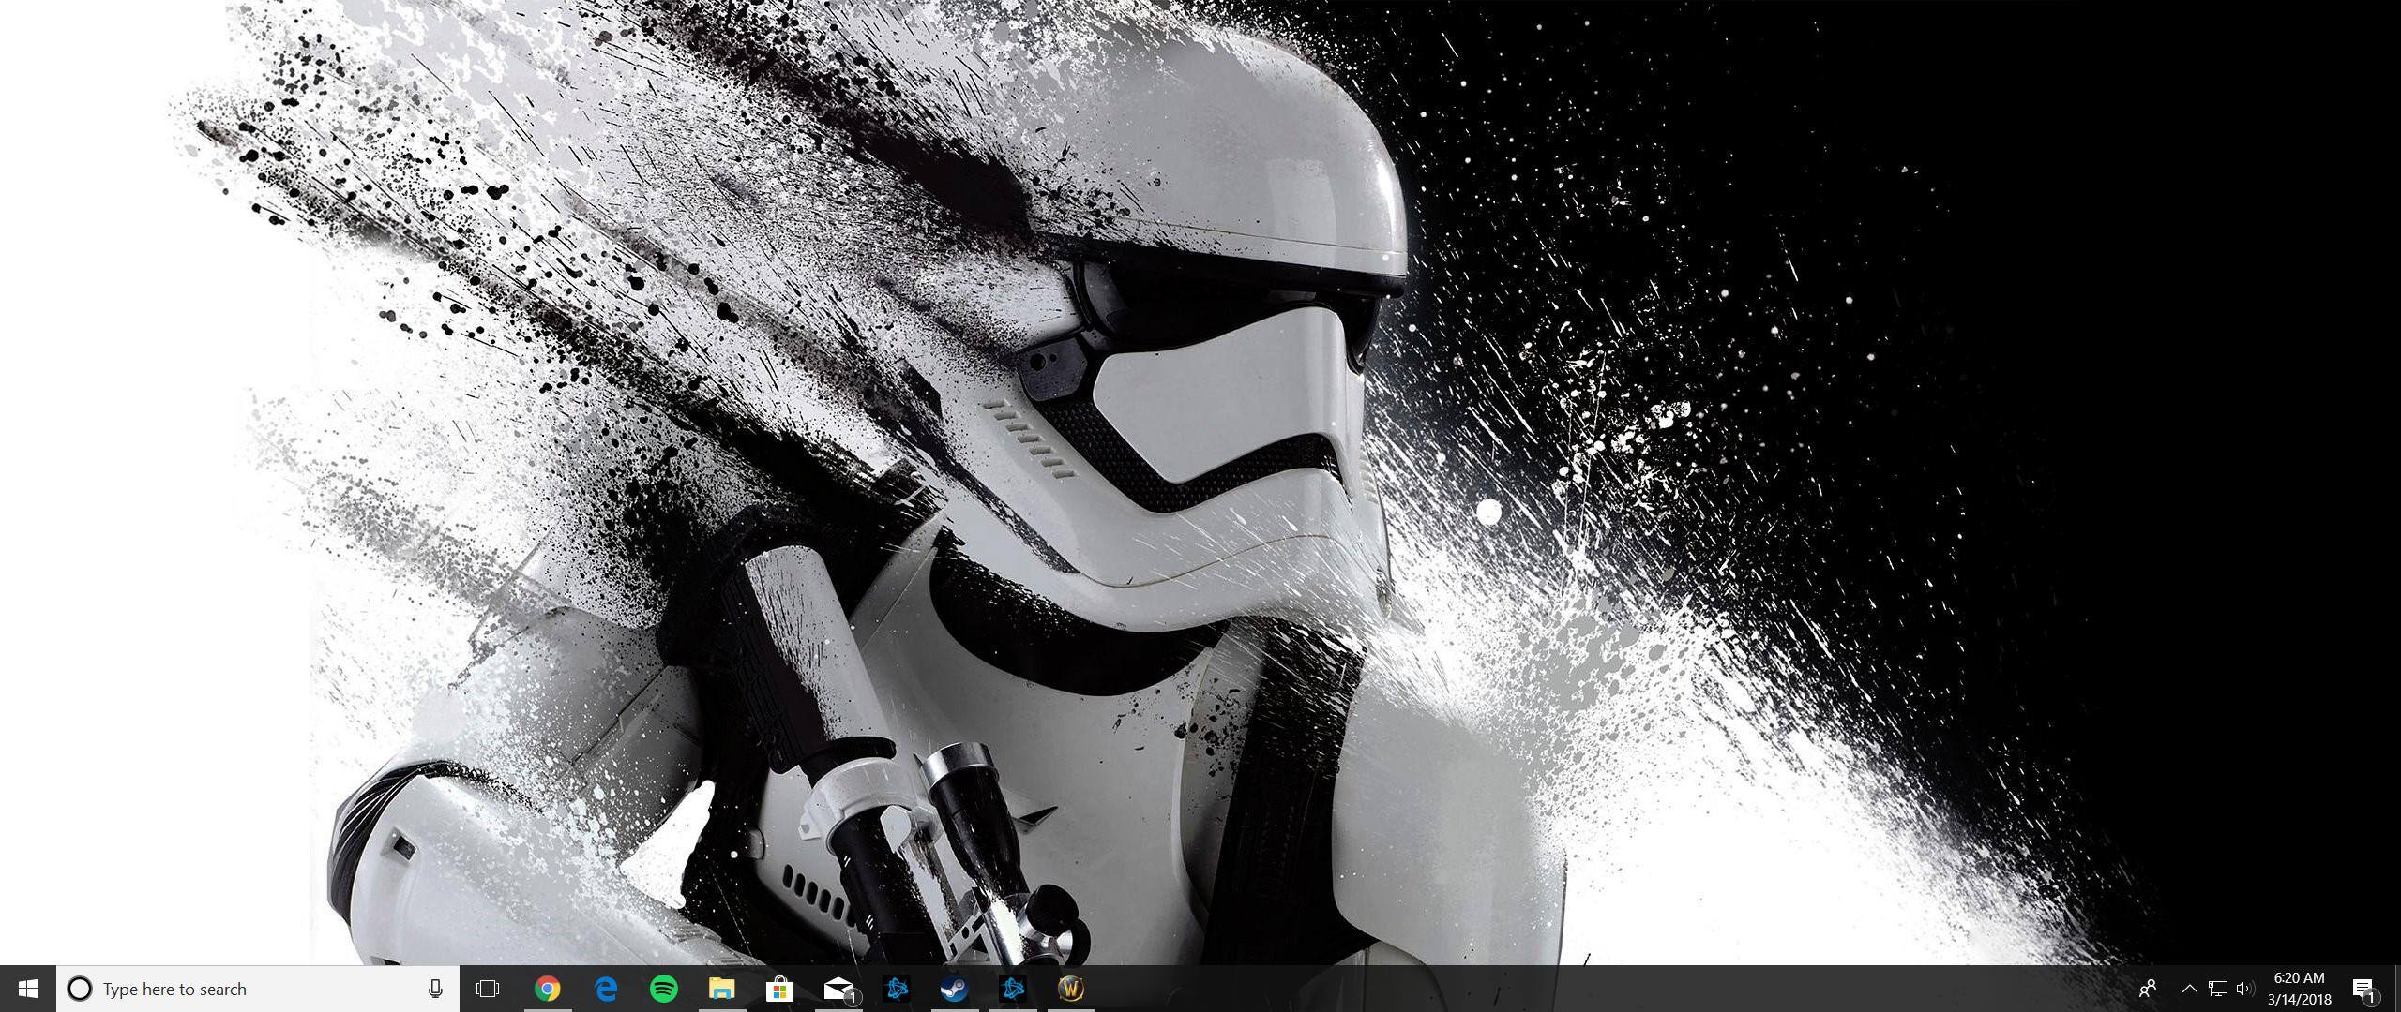Expand hidden system tray icons
This screenshot has width=2401, height=1012.
pyautogui.click(x=2189, y=989)
